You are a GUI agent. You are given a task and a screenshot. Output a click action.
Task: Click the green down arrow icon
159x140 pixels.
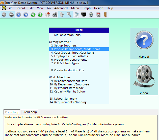pos(40,15)
